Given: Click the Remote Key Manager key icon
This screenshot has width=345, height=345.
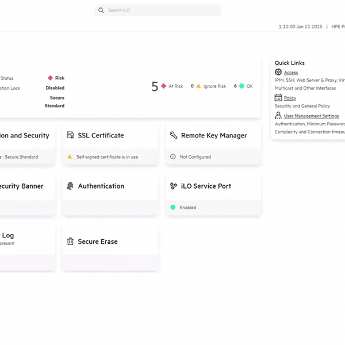Looking at the screenshot, I should pyautogui.click(x=174, y=135).
